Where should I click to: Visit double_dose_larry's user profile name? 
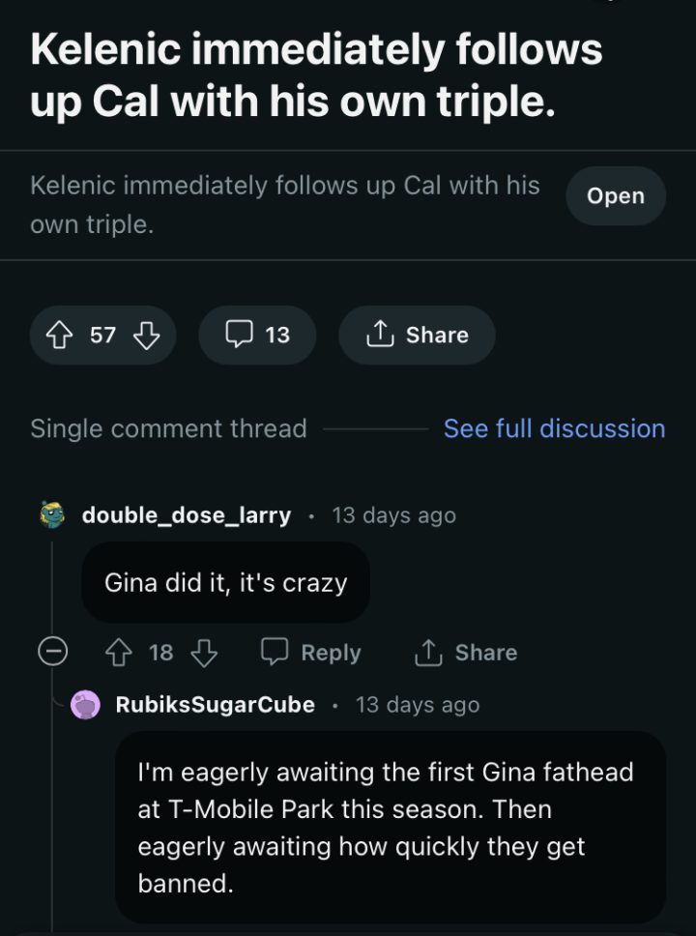186,515
